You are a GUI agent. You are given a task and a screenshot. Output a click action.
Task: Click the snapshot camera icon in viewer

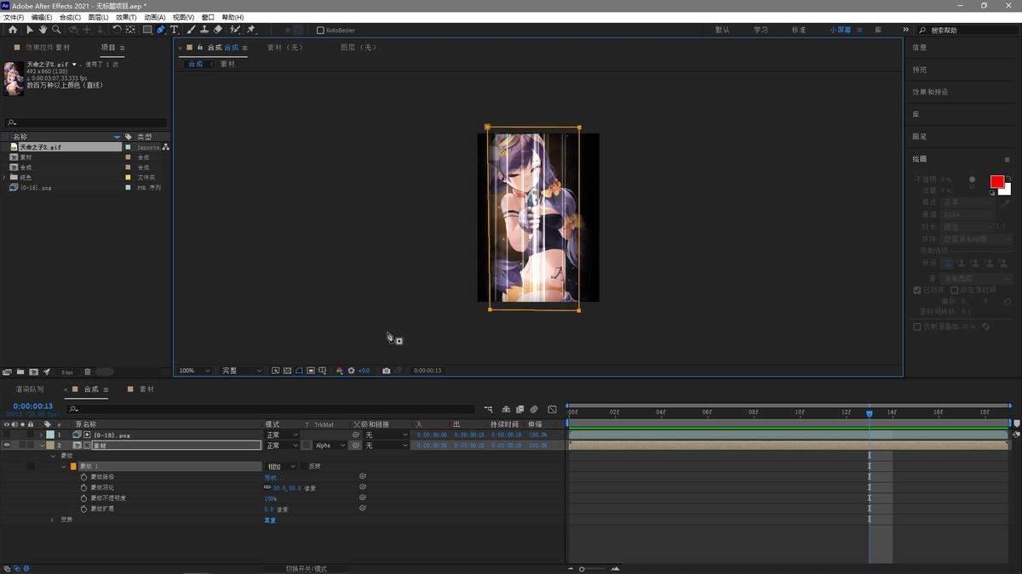(x=387, y=371)
